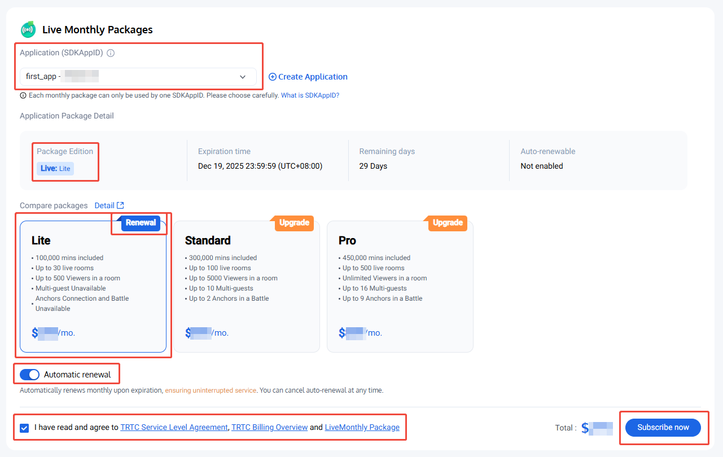Click the plus icon beside Create Application
This screenshot has height=457, width=723.
coord(273,77)
